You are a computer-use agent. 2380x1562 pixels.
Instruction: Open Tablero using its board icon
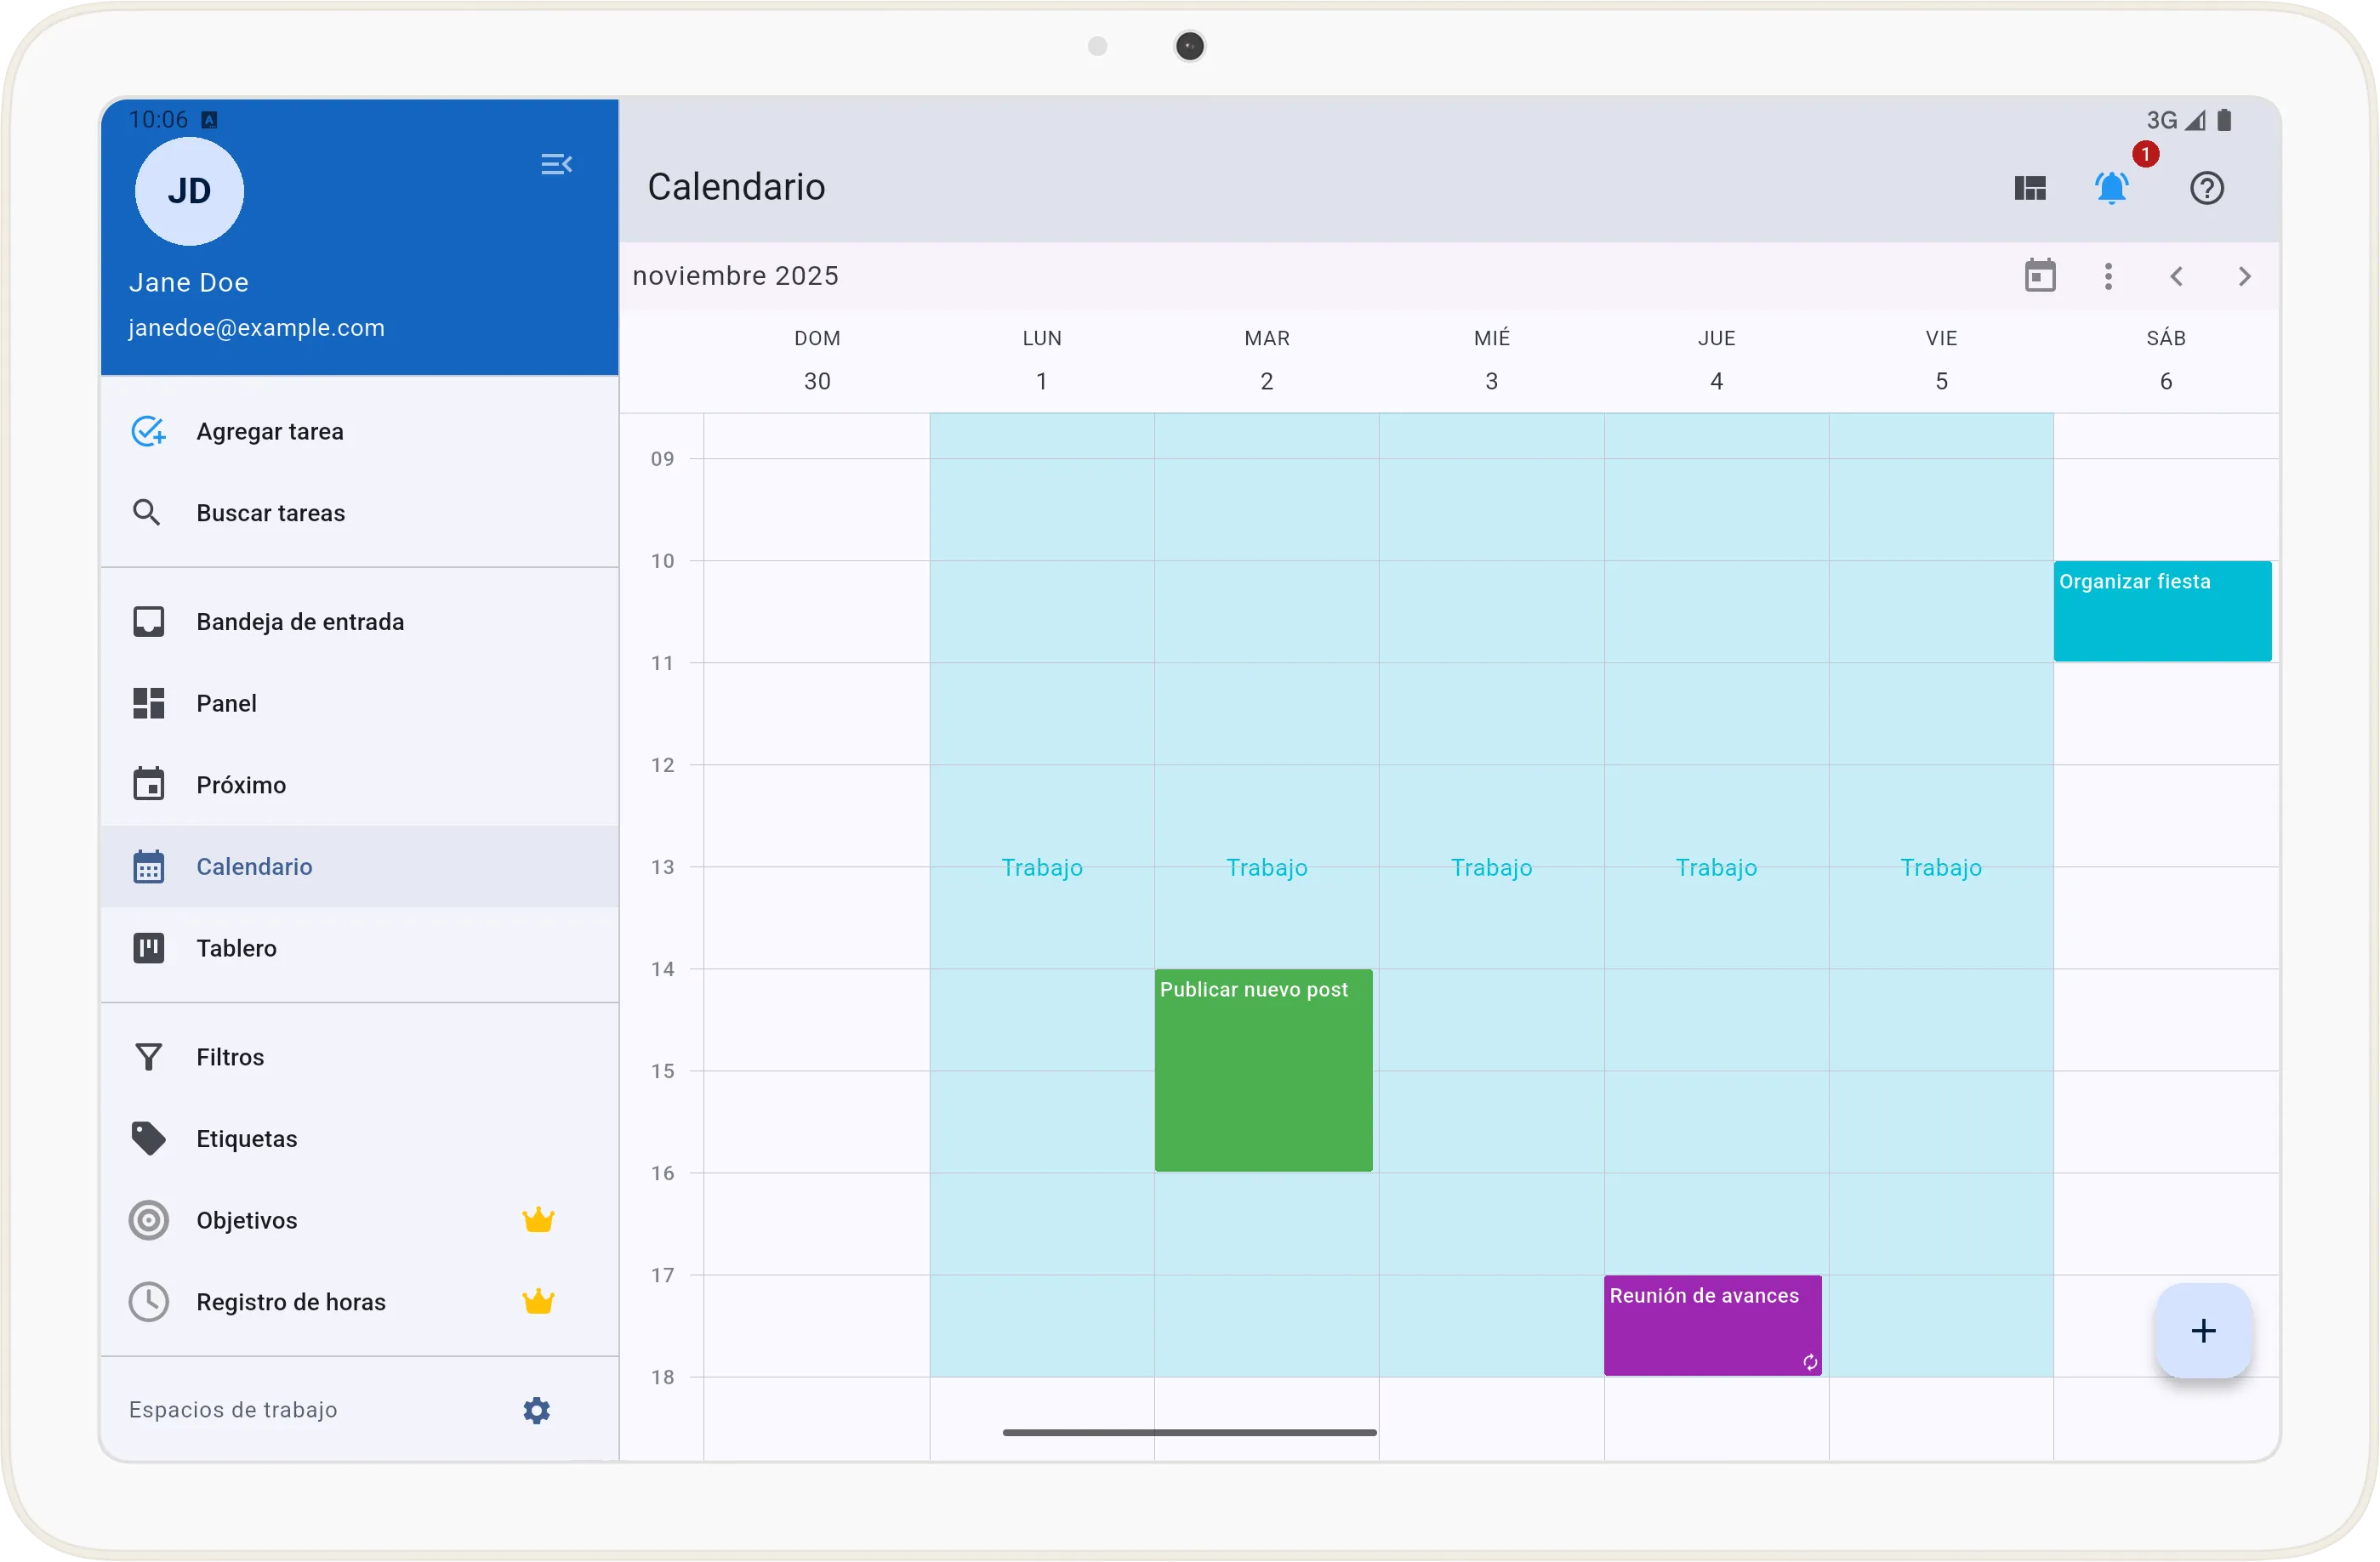click(148, 947)
